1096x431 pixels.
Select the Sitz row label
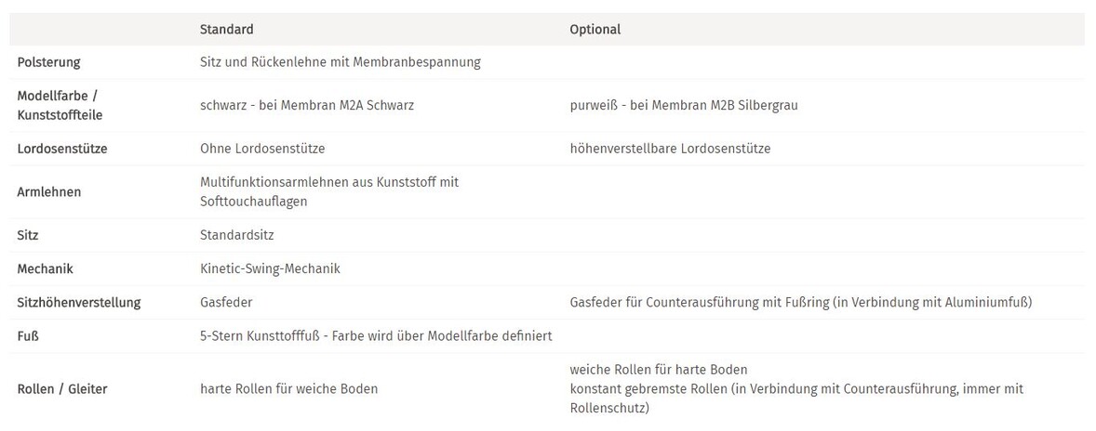tap(28, 235)
